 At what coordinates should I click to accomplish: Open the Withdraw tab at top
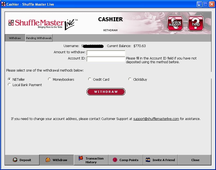click(15, 38)
